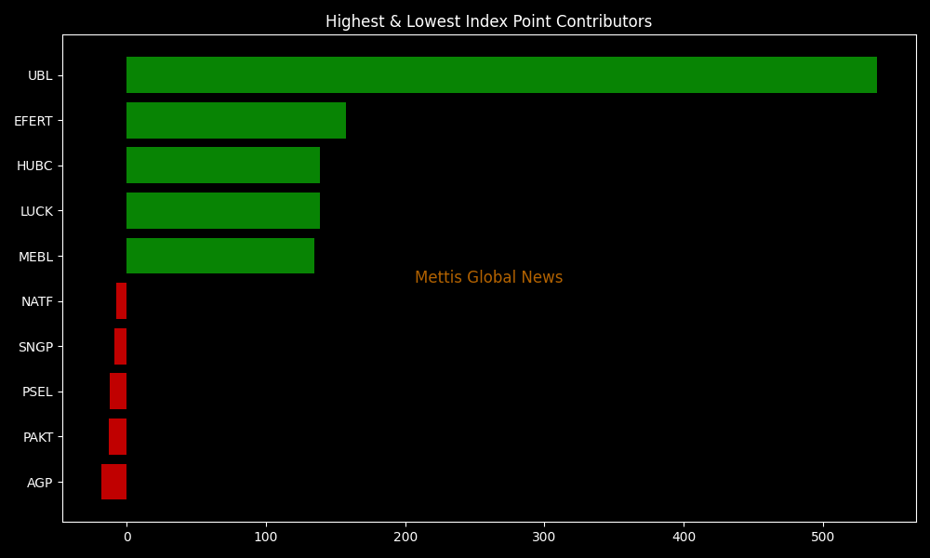
Task: Click the red NATF bar
Action: coord(122,301)
